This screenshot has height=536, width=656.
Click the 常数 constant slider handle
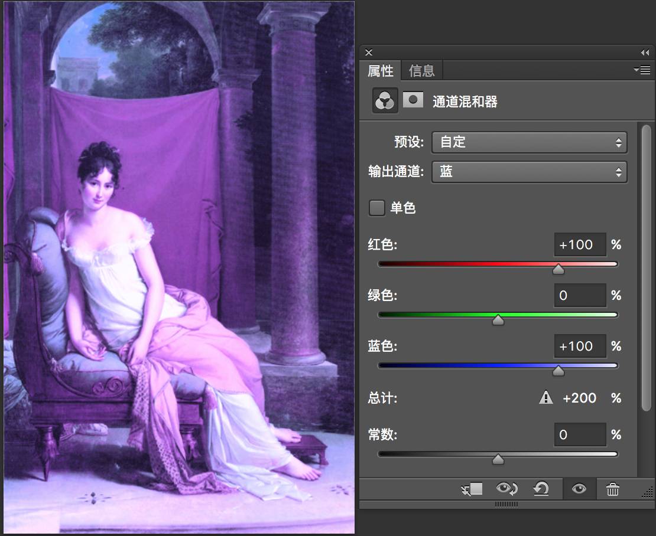(498, 459)
